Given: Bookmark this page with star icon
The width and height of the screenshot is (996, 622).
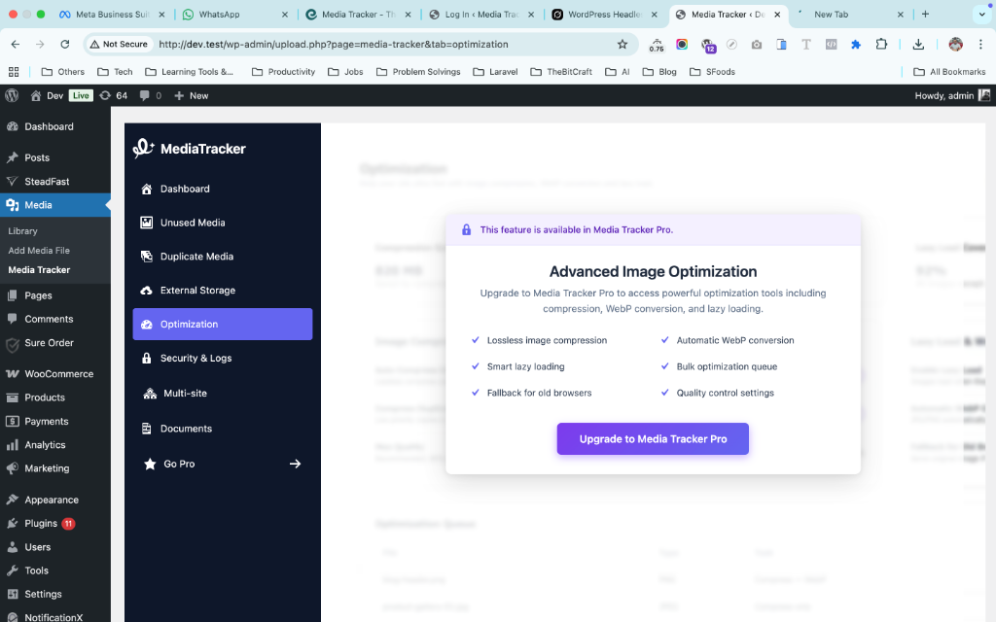Looking at the screenshot, I should (622, 45).
